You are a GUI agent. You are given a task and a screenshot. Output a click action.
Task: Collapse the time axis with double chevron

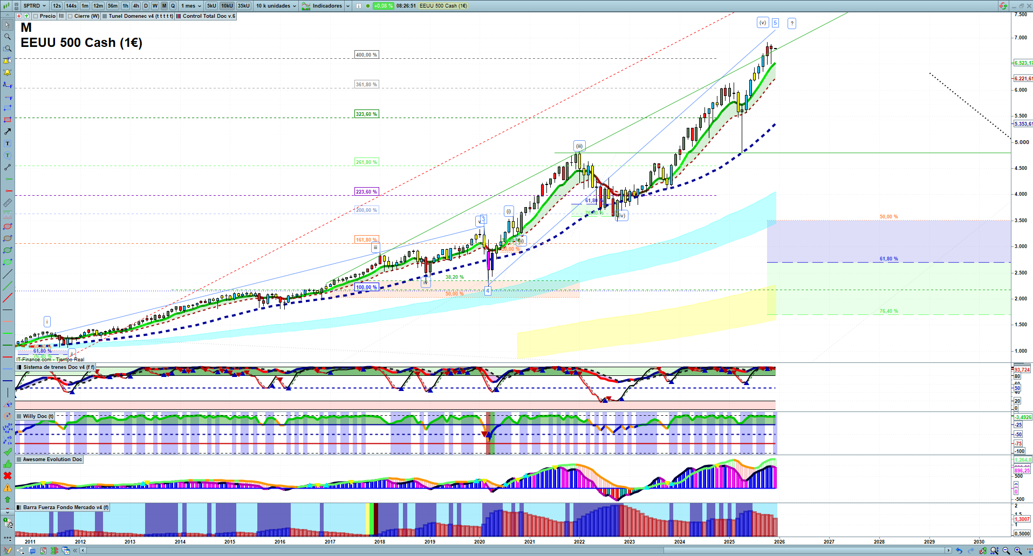(x=76, y=551)
